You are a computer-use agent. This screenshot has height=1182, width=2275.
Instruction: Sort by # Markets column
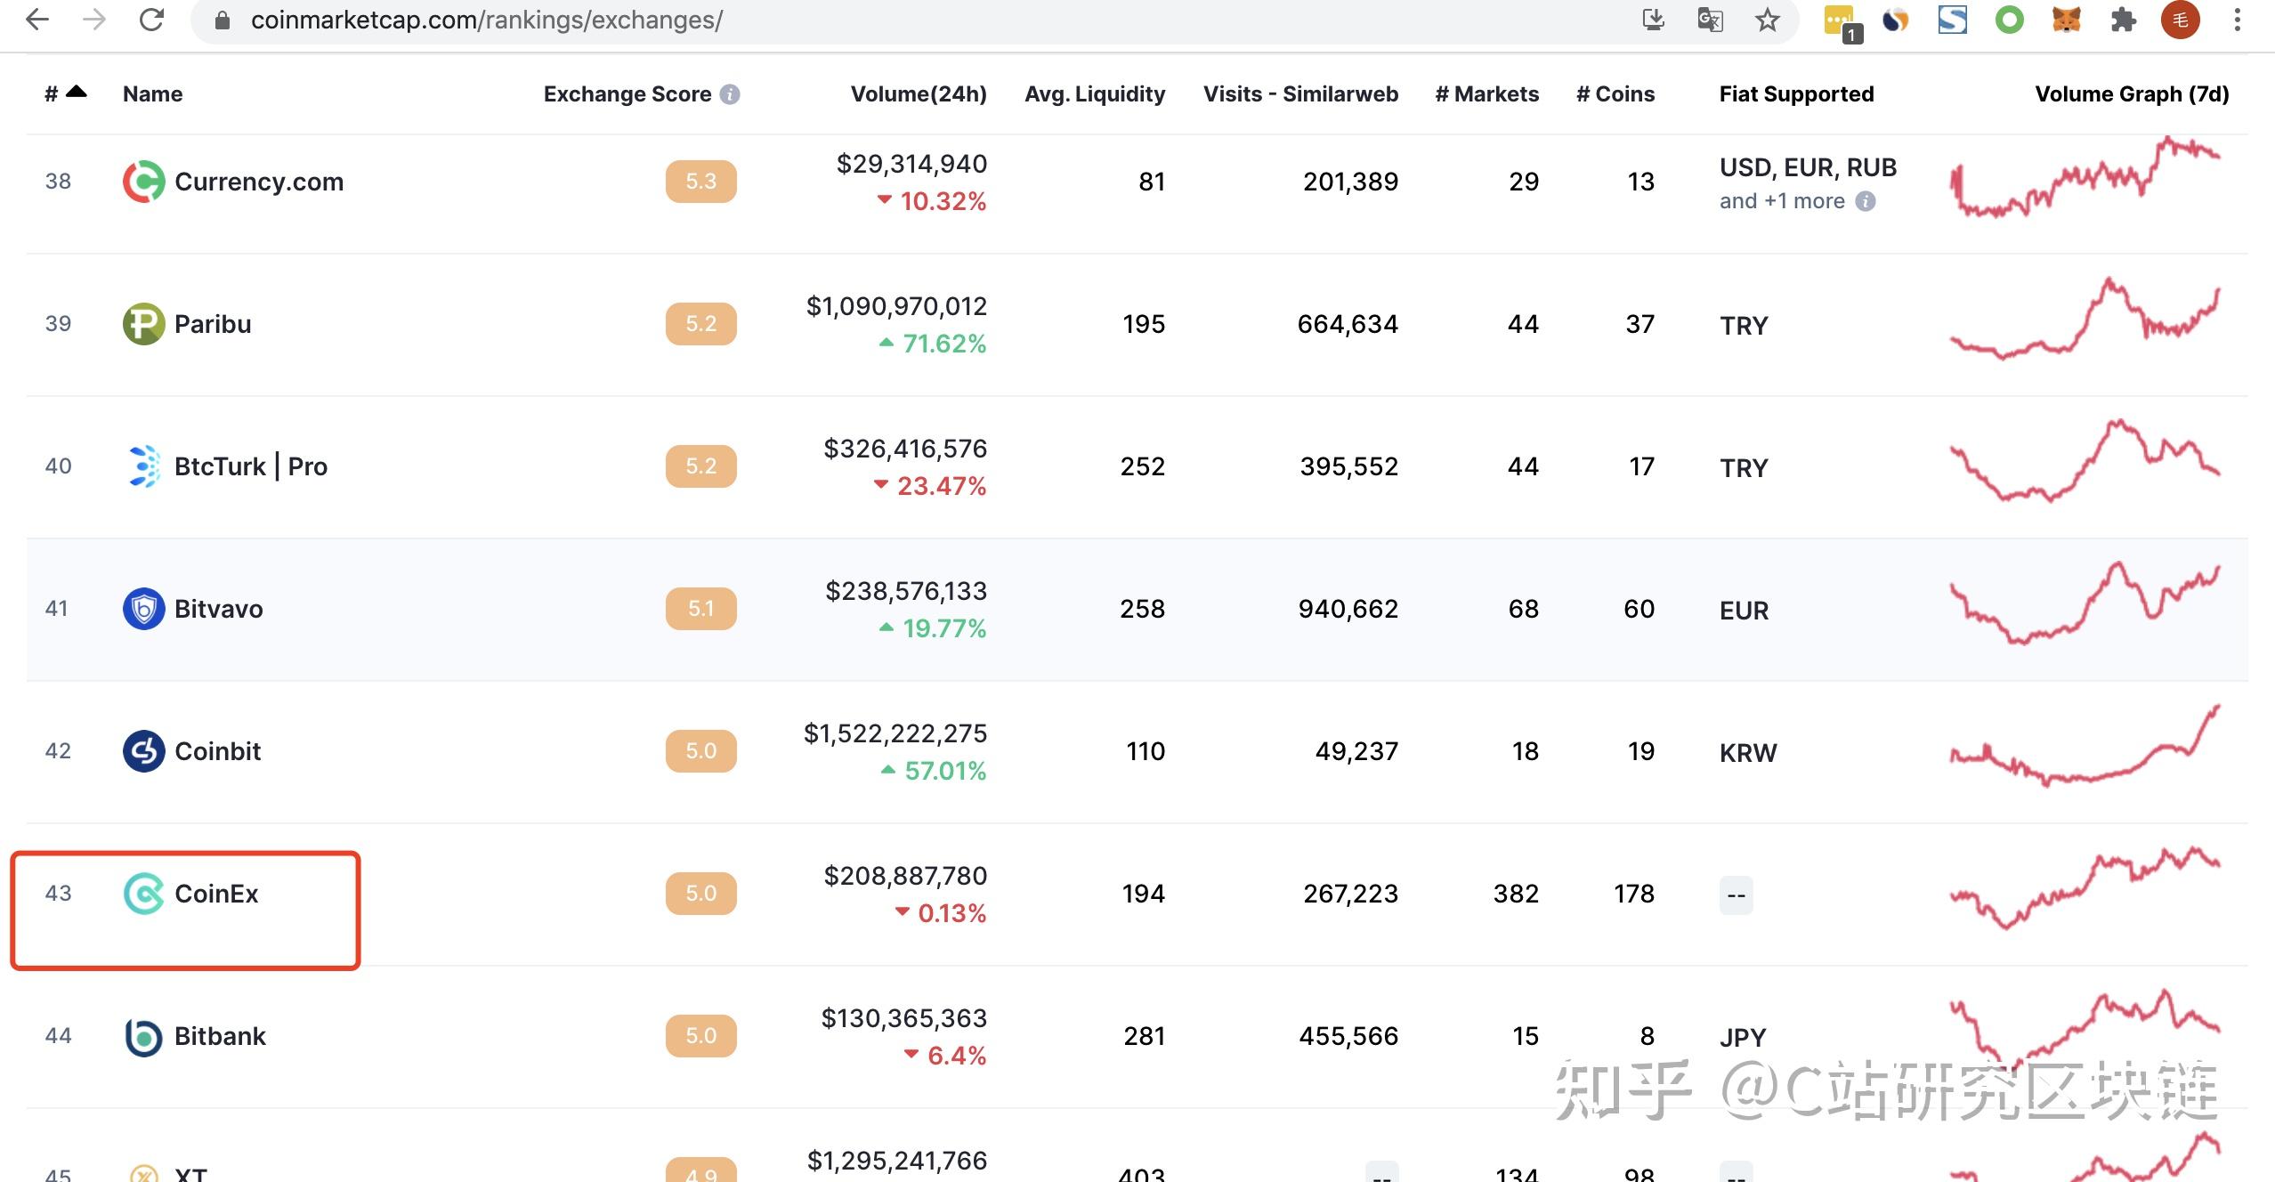(1486, 93)
